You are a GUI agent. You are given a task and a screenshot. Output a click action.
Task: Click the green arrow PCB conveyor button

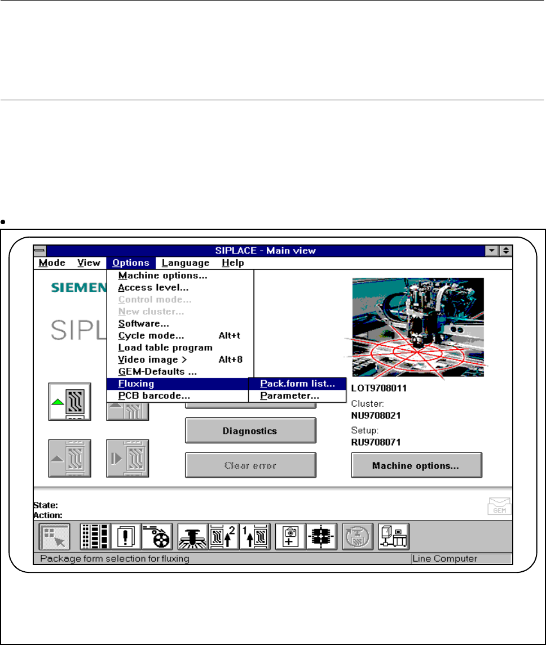(69, 402)
